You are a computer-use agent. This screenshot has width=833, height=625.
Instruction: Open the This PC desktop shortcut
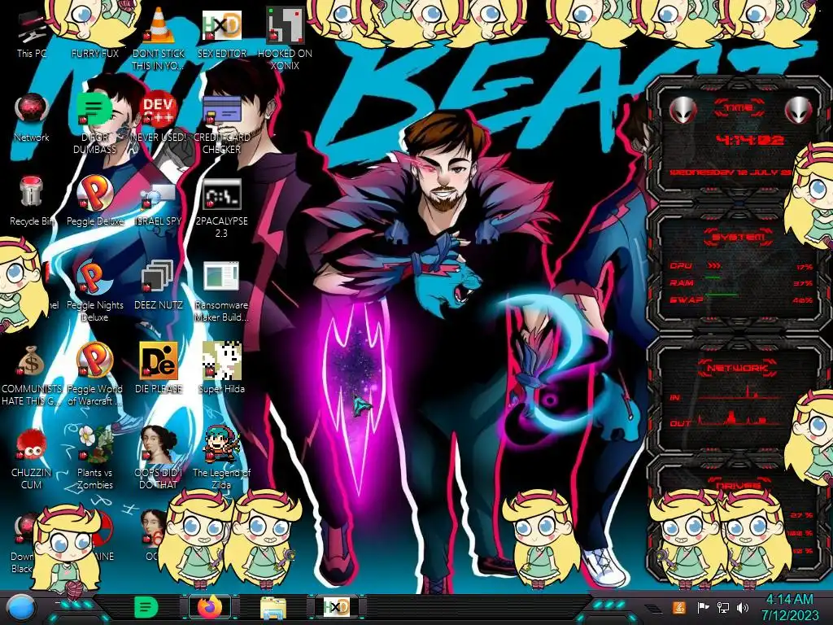click(32, 34)
